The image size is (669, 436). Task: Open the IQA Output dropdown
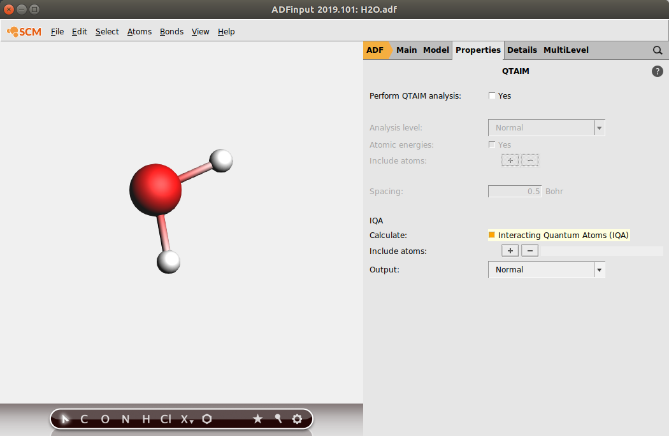(x=546, y=270)
